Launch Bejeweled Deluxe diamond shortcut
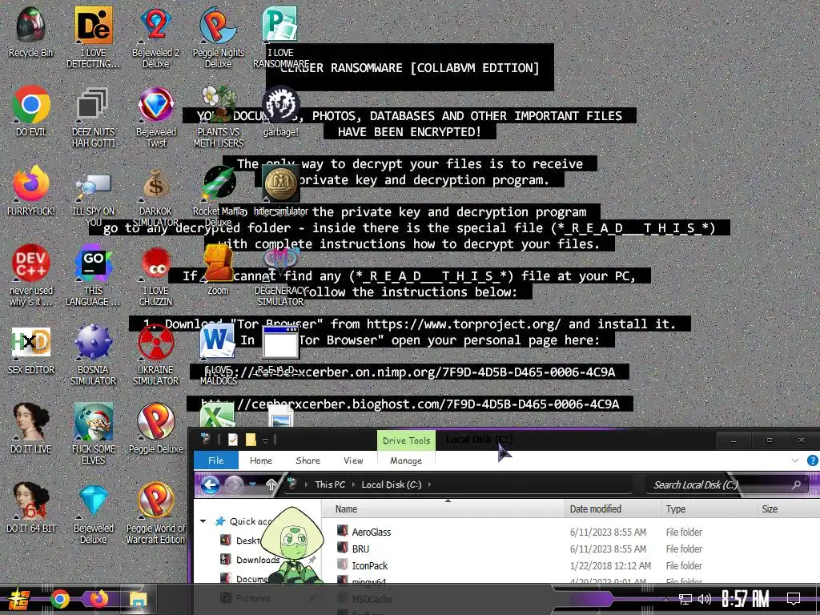820x615 pixels. [x=93, y=513]
